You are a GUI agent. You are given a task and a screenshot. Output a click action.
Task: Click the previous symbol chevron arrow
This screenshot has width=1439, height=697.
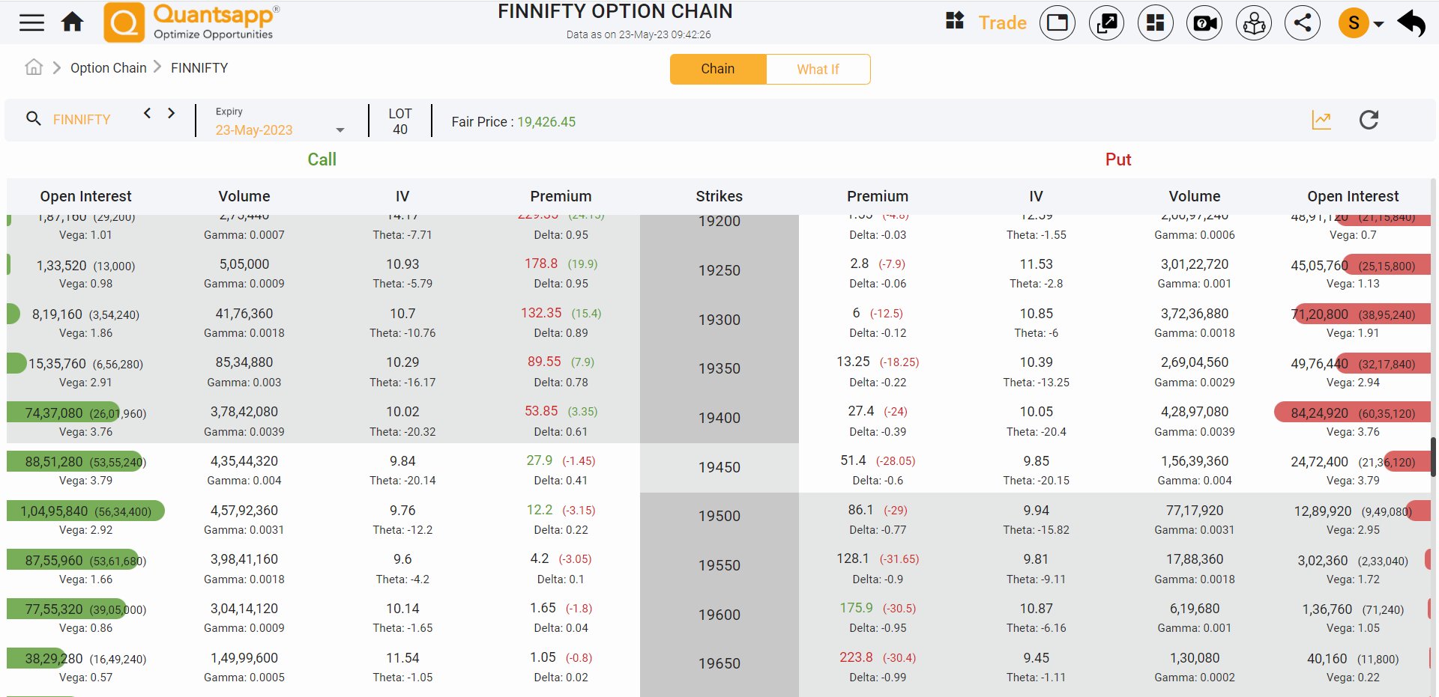pyautogui.click(x=148, y=113)
